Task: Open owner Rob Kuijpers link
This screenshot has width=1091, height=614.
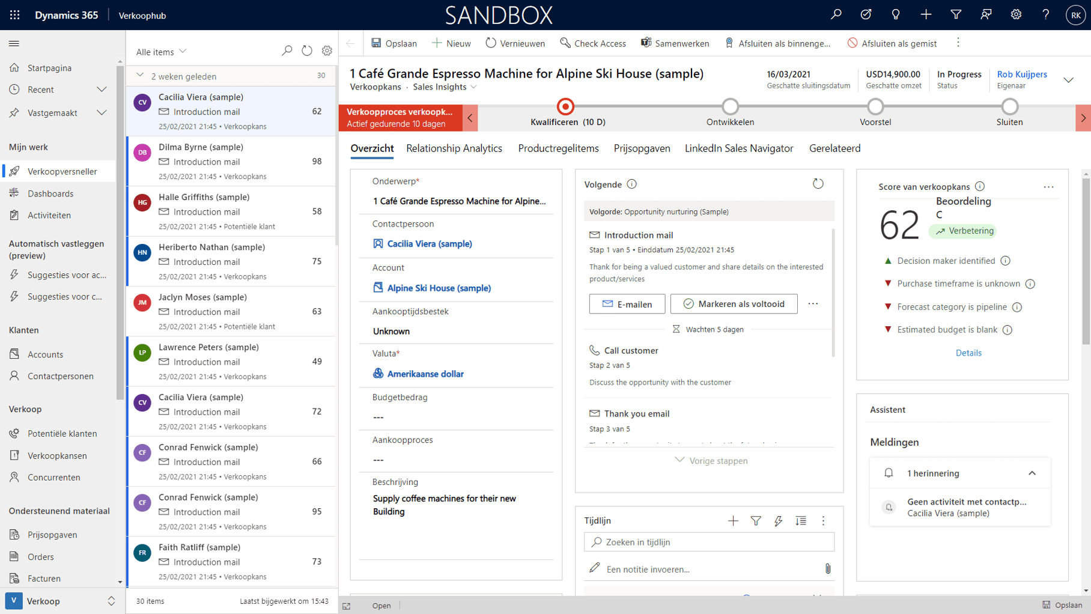Action: 1022,74
